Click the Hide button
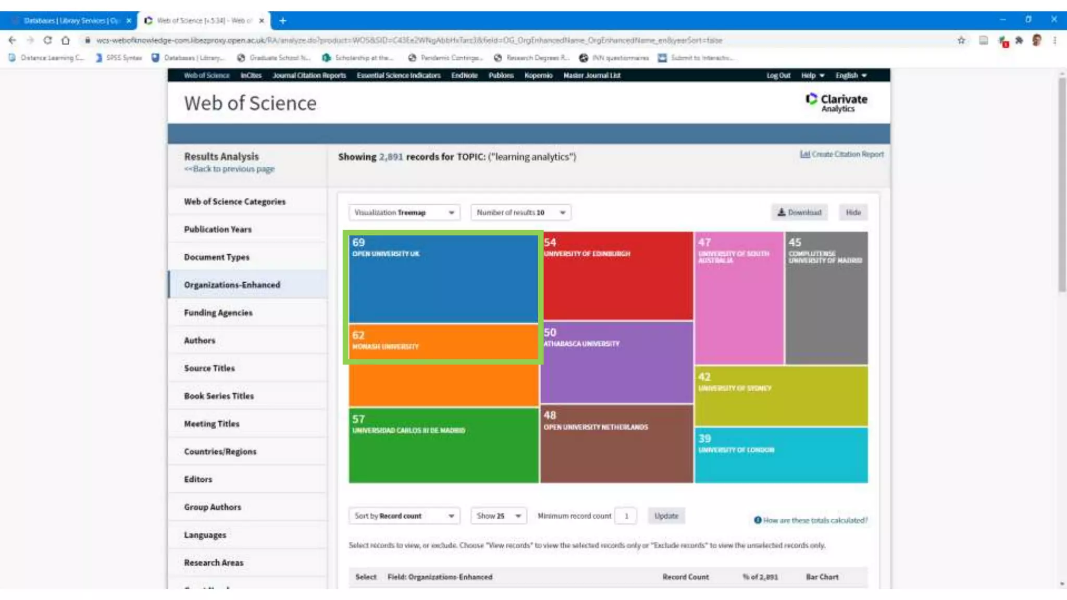Screen dimensions: 1067x600 853,213
